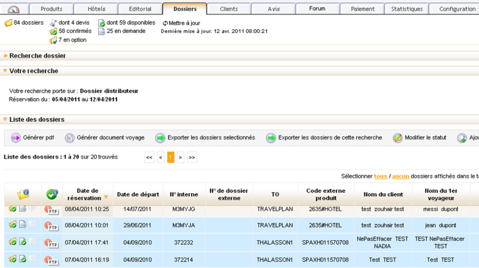
Task: Select tous dossiers link
Action: (380, 176)
